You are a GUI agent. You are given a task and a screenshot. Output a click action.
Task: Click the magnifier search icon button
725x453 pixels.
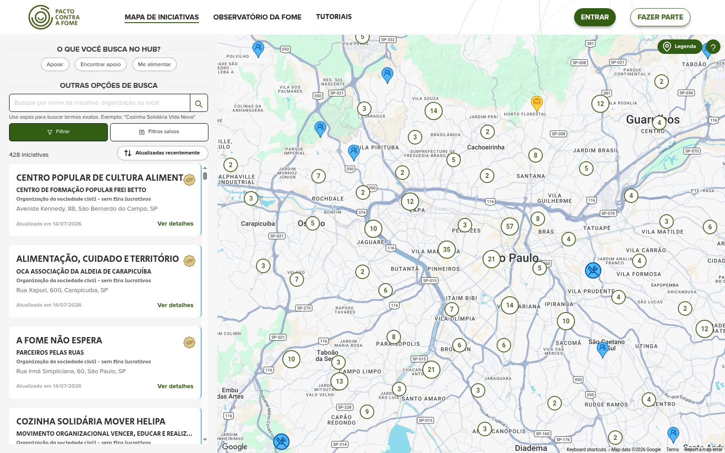pos(198,103)
